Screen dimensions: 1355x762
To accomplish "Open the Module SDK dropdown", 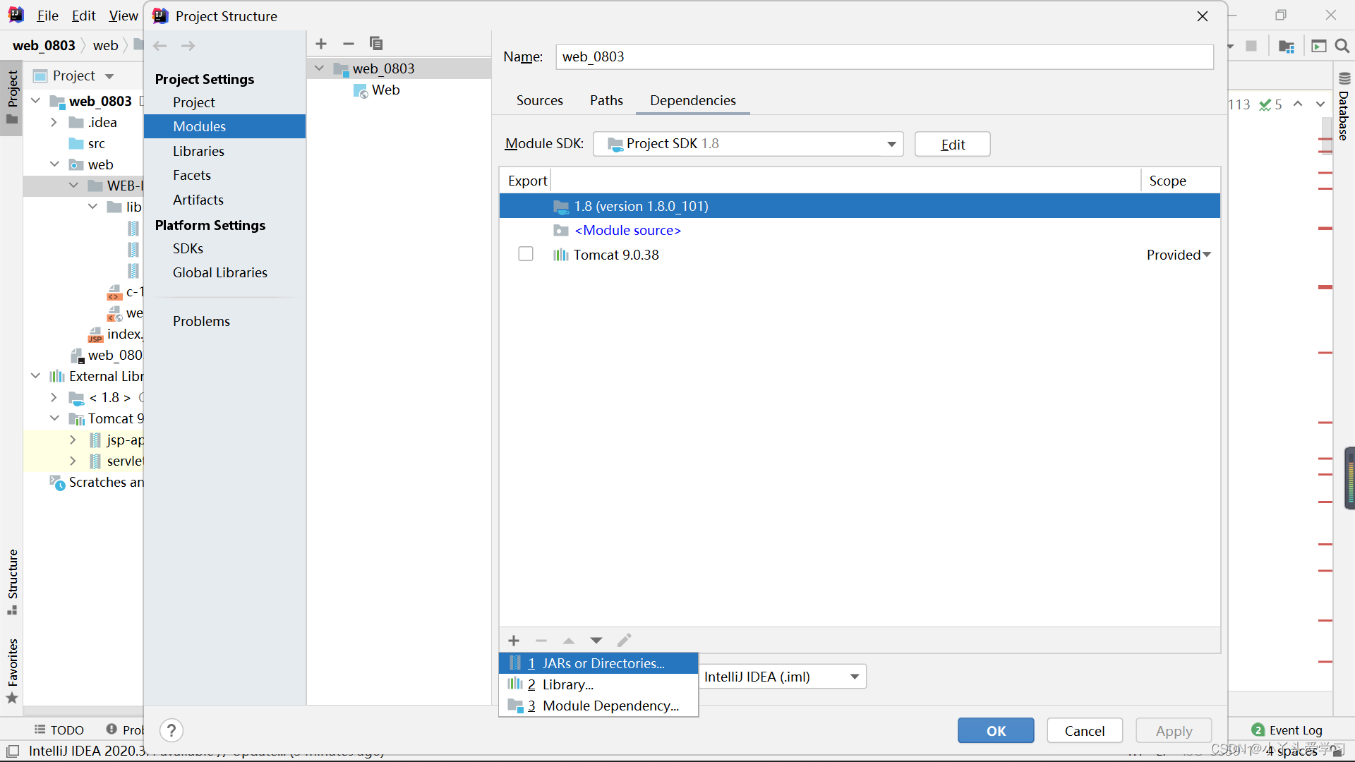I will click(748, 144).
